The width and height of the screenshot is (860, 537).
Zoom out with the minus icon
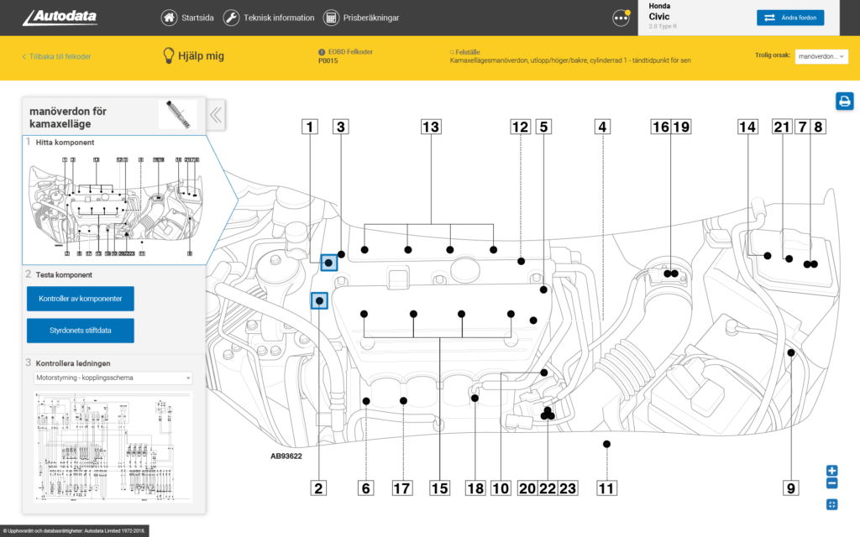click(831, 483)
